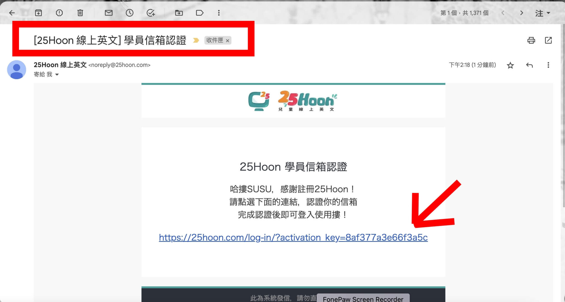Print this email conversation
The image size is (565, 302).
pos(531,41)
